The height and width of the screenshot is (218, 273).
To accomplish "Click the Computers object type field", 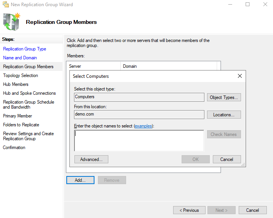I will (x=139, y=97).
